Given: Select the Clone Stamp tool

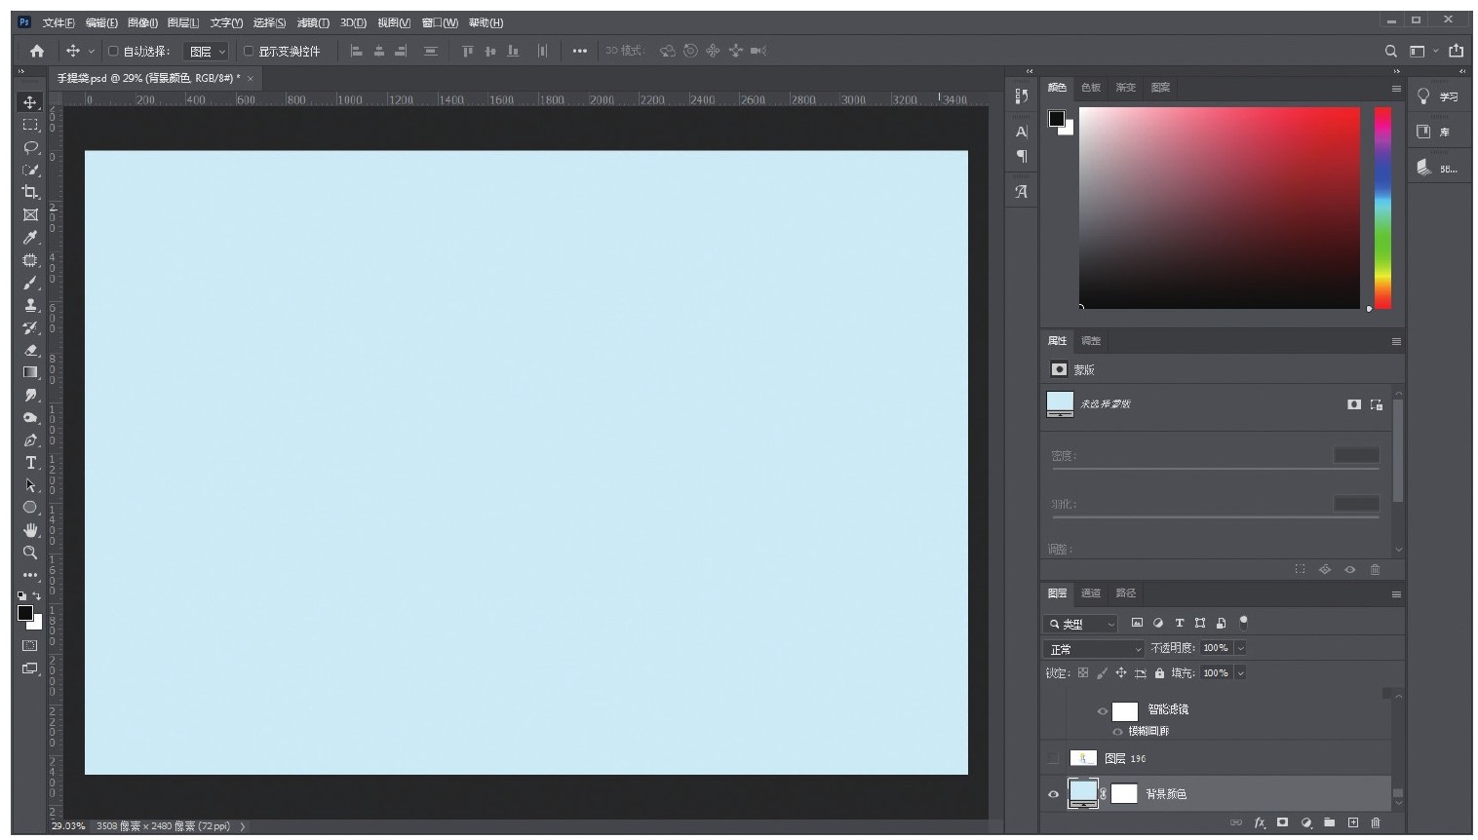Looking at the screenshot, I should click(x=30, y=305).
